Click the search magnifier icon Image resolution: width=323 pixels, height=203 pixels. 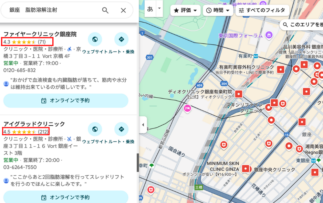105,10
